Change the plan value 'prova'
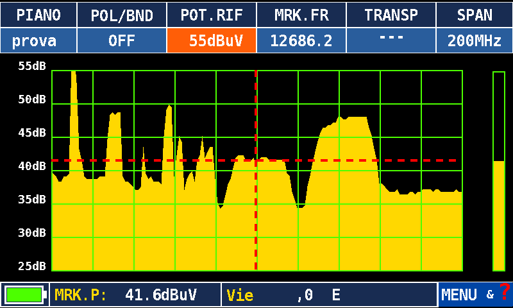The height and width of the screenshot is (308, 513). [38, 40]
